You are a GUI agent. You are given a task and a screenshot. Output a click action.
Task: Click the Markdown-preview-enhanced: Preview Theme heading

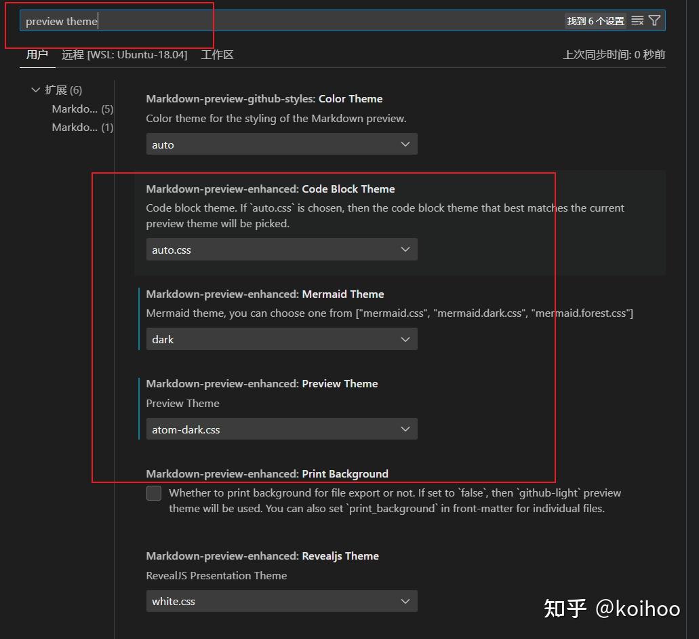(262, 384)
